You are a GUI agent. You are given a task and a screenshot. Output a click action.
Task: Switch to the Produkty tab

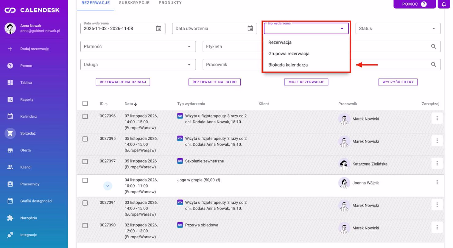pyautogui.click(x=170, y=3)
